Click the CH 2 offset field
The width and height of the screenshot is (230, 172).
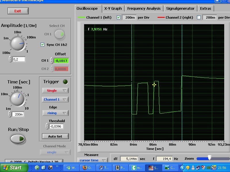61,69
